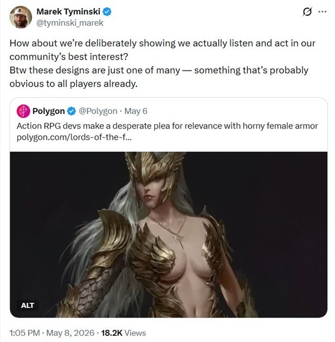Open Marek Tyminski's profile avatar

point(21,17)
